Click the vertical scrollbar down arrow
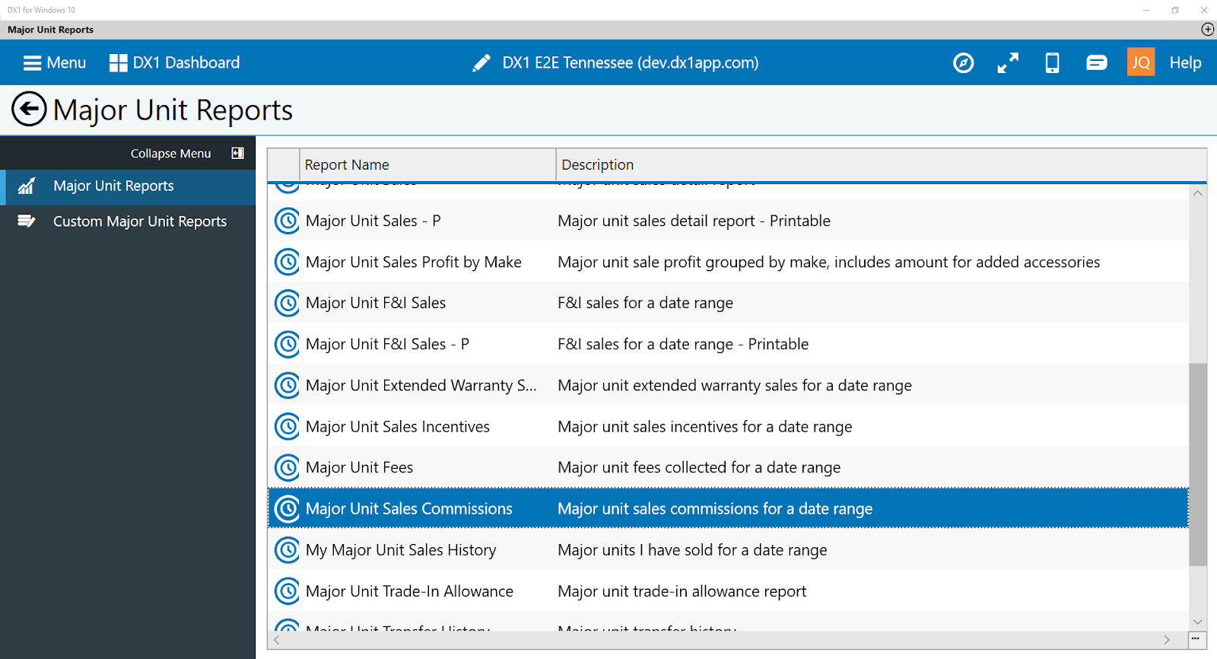 [x=1198, y=622]
